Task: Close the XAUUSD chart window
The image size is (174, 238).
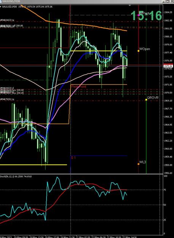Action: pyautogui.click(x=172, y=2)
